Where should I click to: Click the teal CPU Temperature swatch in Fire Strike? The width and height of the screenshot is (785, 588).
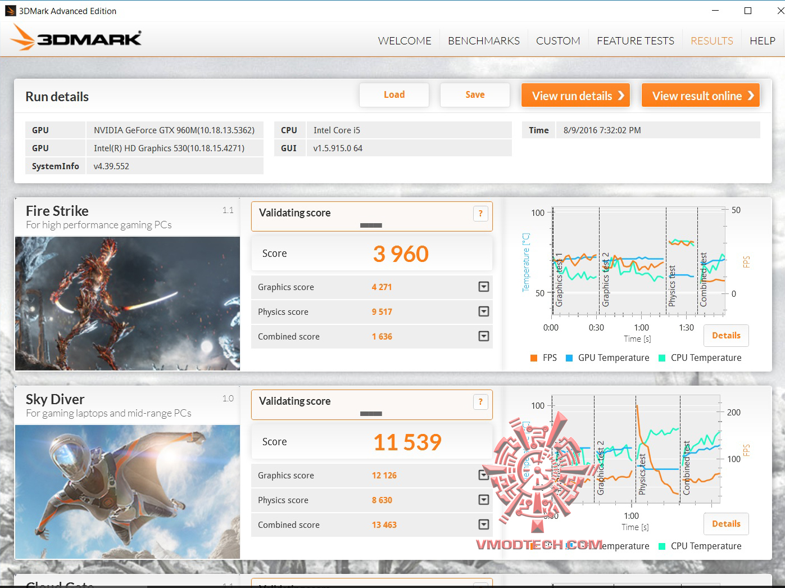tap(662, 358)
